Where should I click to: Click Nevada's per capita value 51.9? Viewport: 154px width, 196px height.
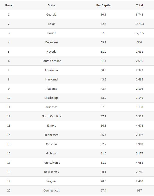103,52
